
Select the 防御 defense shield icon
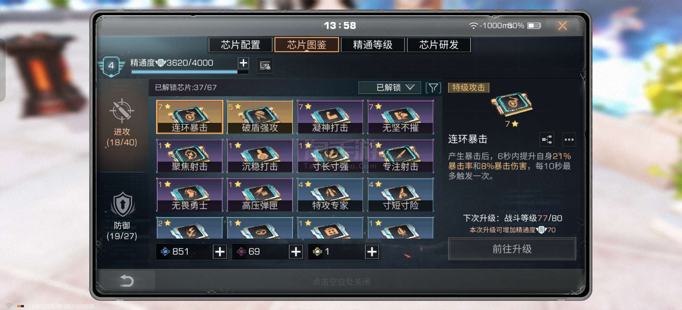(123, 204)
